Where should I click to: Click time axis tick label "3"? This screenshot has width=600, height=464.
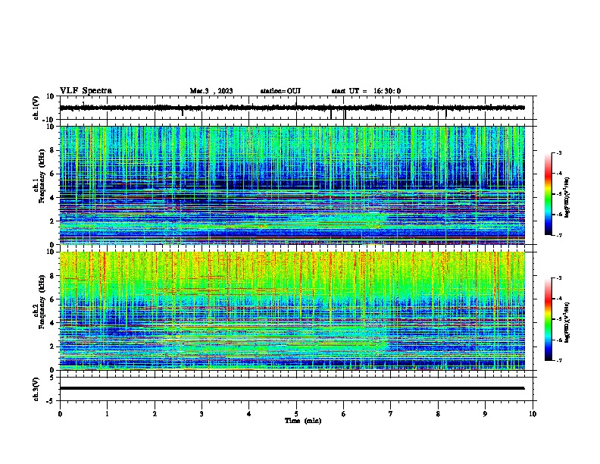coord(202,414)
